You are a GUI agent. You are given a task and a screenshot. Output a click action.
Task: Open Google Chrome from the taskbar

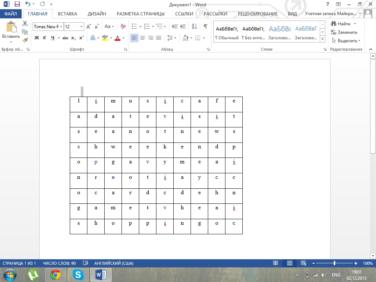55,274
